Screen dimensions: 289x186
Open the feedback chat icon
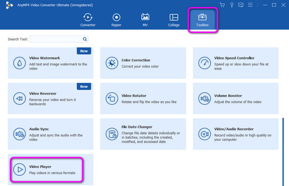241,5
